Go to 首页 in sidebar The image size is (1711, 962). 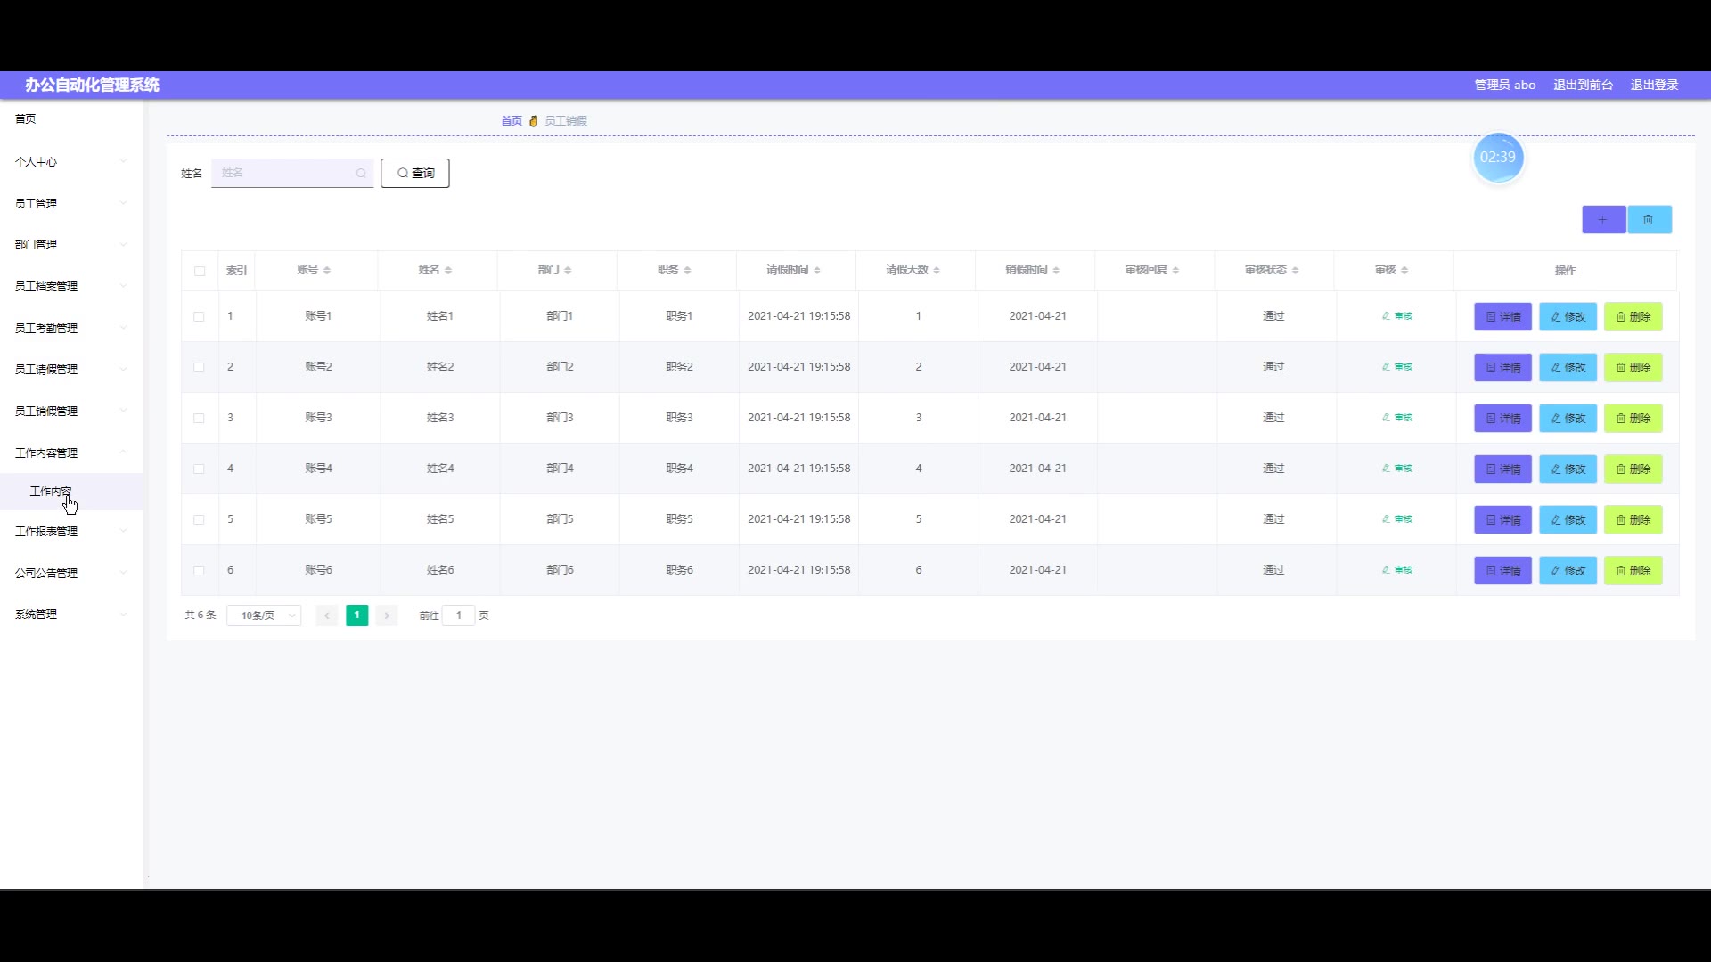tap(26, 118)
